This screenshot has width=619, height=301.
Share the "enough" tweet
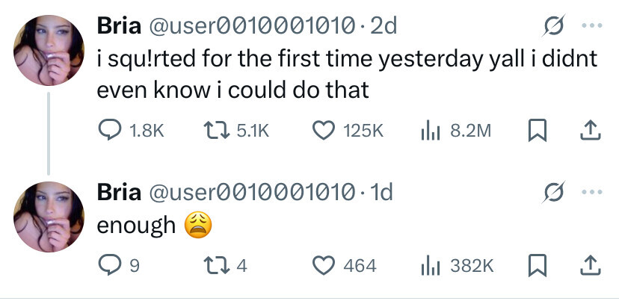pyautogui.click(x=588, y=264)
